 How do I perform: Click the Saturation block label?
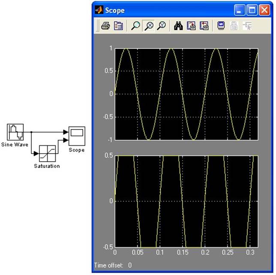coord(47,166)
